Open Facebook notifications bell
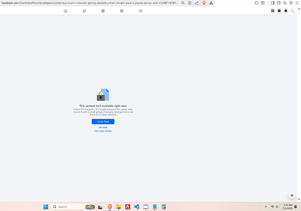This screenshot has height=211, width=301. (x=286, y=11)
